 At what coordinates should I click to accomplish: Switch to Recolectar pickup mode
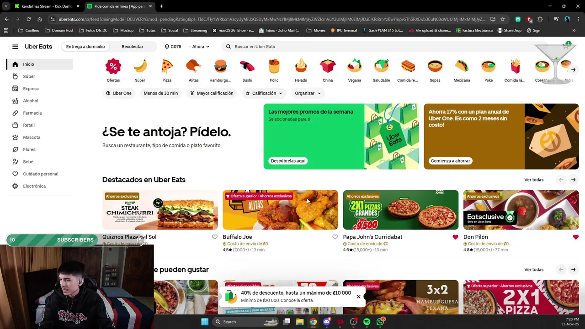133,47
